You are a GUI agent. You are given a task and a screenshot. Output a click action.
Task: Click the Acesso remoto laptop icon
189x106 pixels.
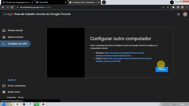click(4, 31)
